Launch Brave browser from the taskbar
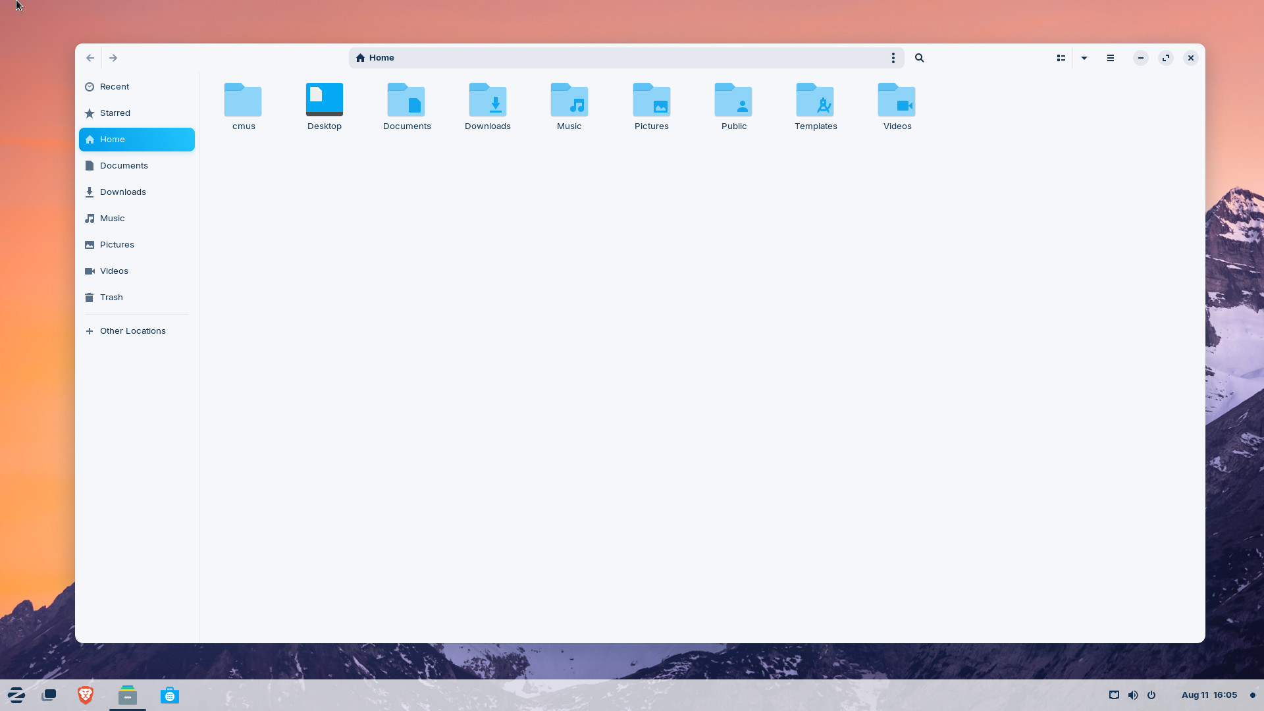 85,695
